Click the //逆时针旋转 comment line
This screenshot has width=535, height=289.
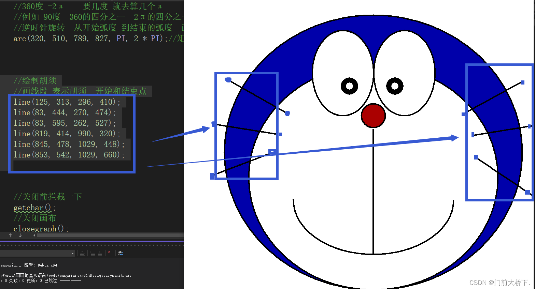point(99,28)
